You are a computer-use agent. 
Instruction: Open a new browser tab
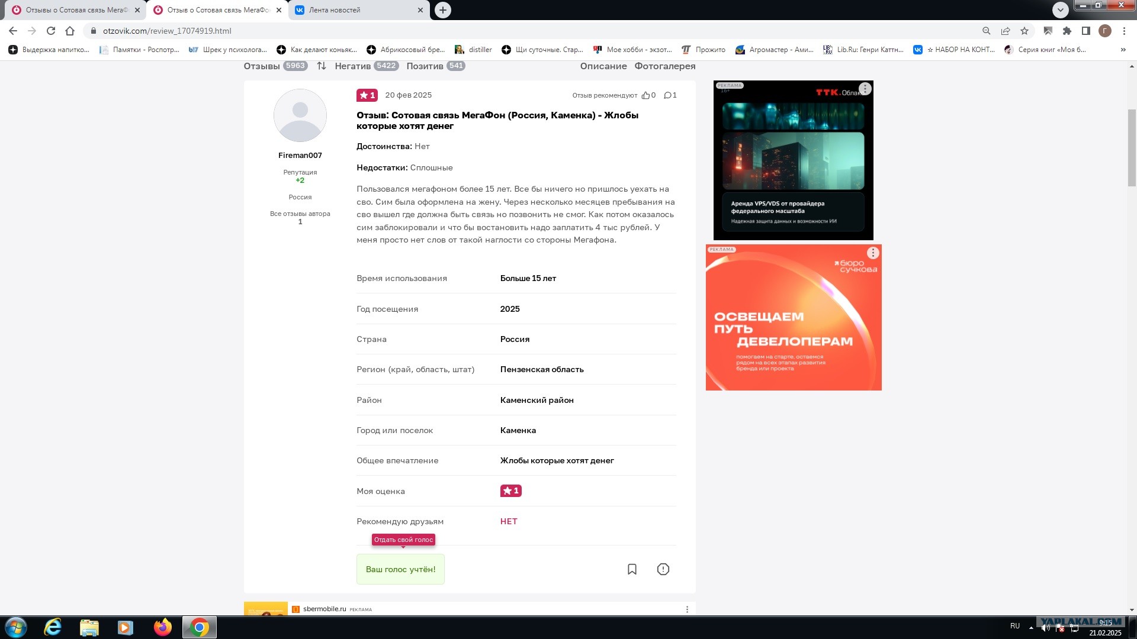[443, 10]
